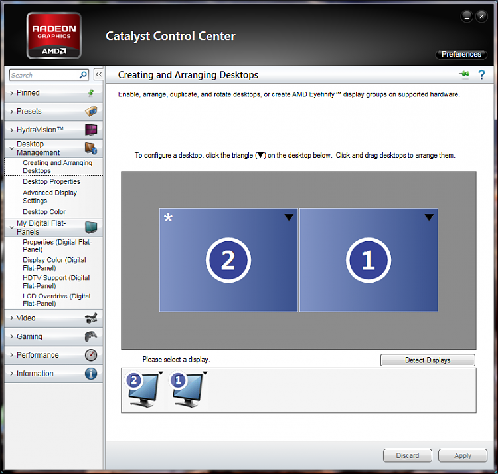The width and height of the screenshot is (498, 474).
Task: Minimize the Catalyst Control Center window
Action: [467, 16]
